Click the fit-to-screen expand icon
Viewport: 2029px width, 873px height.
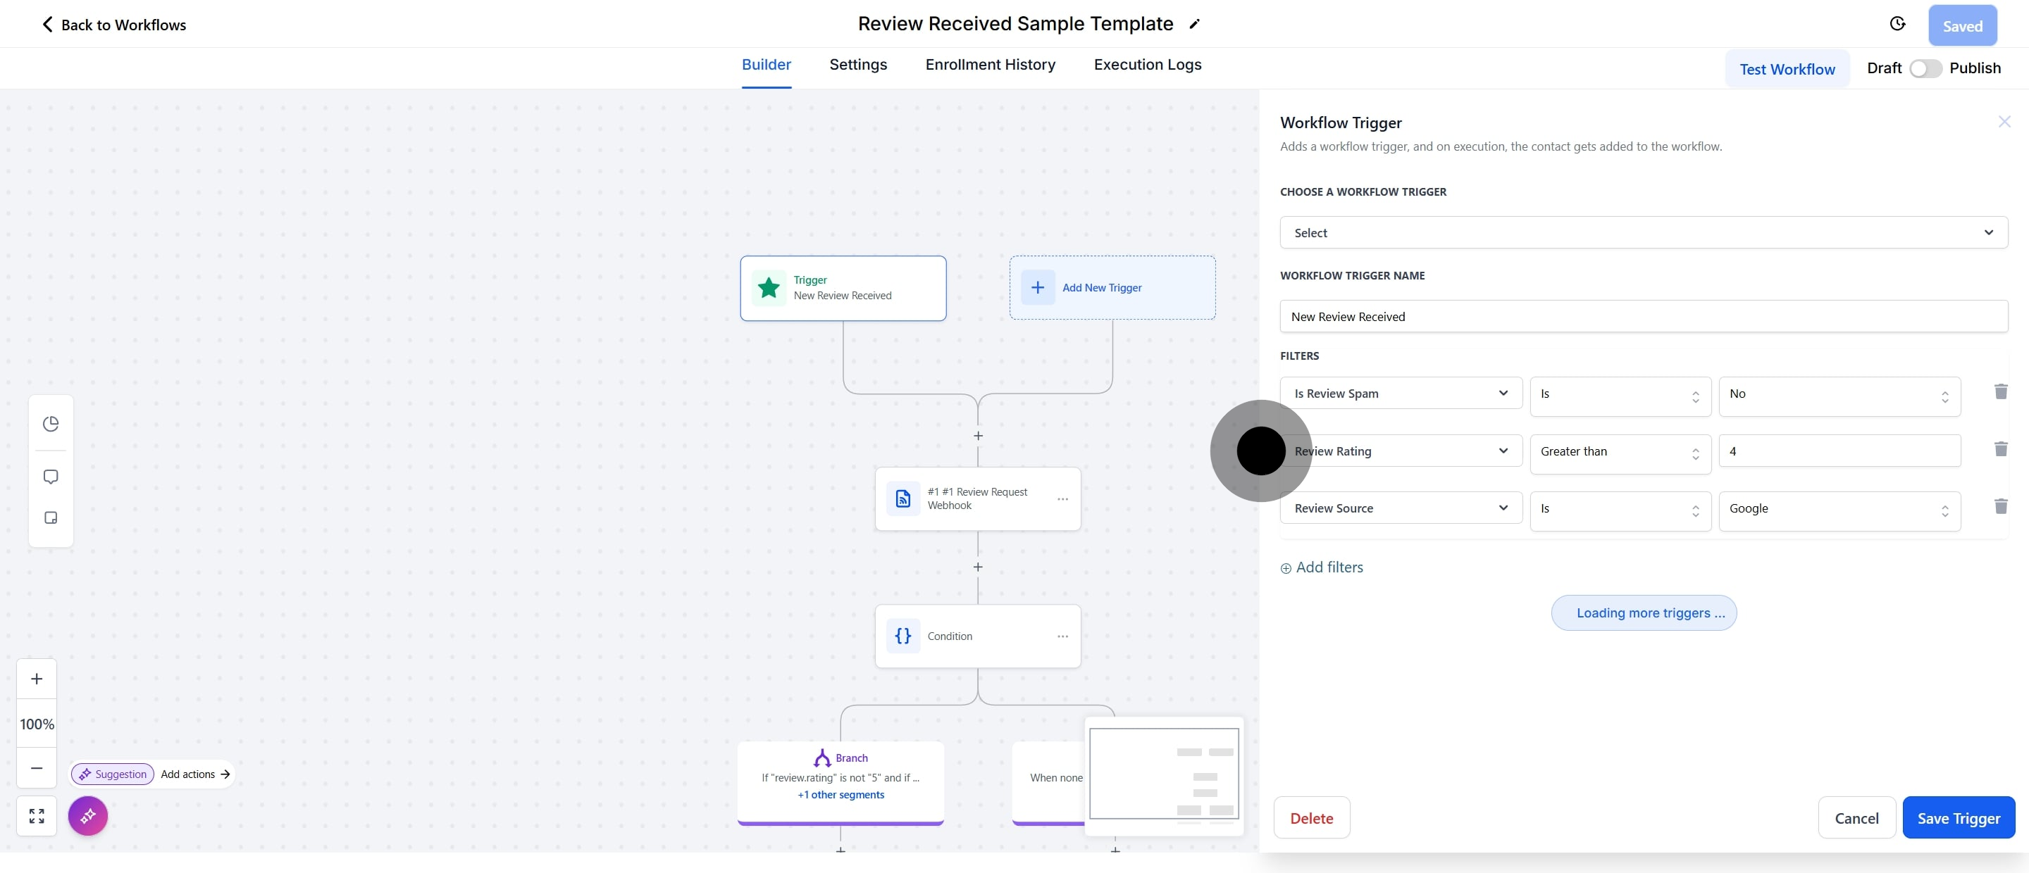[x=36, y=816]
